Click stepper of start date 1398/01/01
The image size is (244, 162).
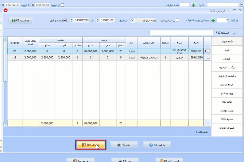tap(98, 20)
